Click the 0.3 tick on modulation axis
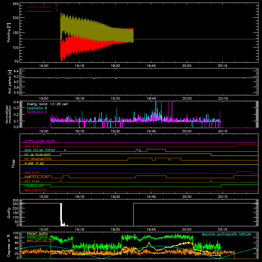This screenshot has width=262, height=262. (16, 108)
